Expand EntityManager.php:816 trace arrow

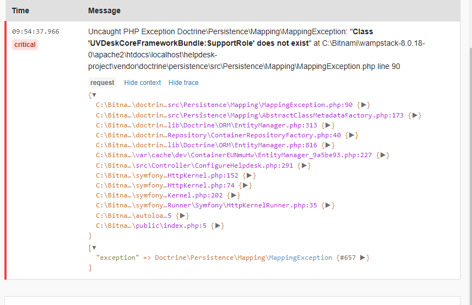pos(328,145)
